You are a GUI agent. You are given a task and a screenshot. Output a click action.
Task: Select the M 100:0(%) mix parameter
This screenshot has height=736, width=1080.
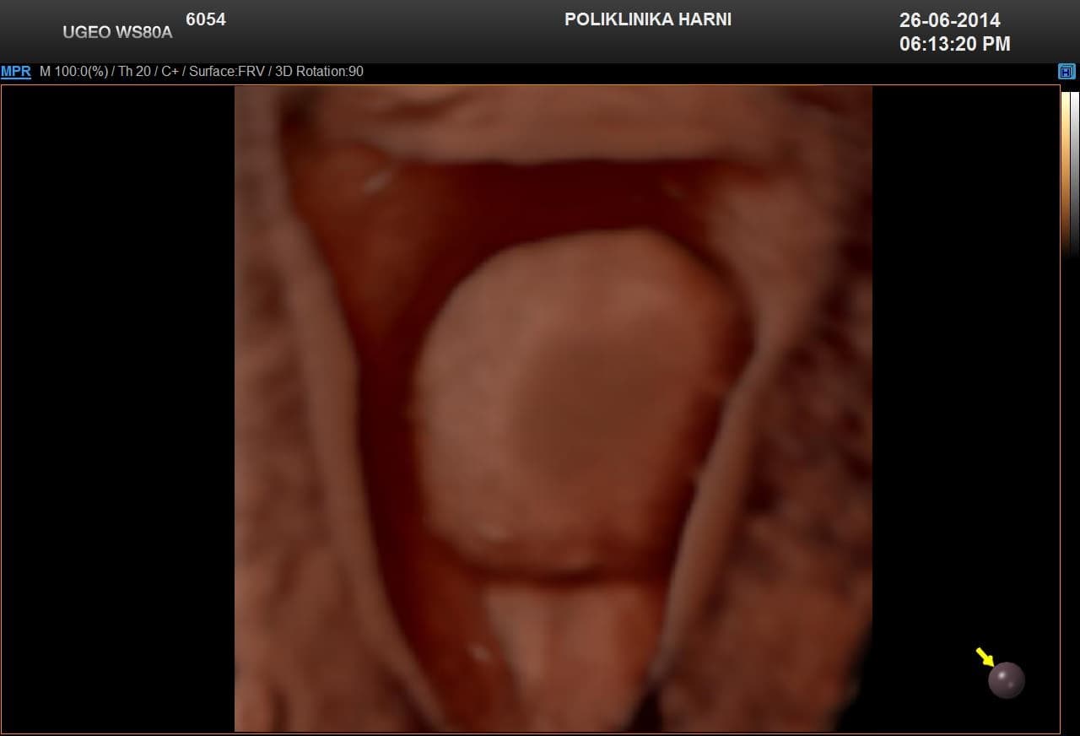point(74,72)
